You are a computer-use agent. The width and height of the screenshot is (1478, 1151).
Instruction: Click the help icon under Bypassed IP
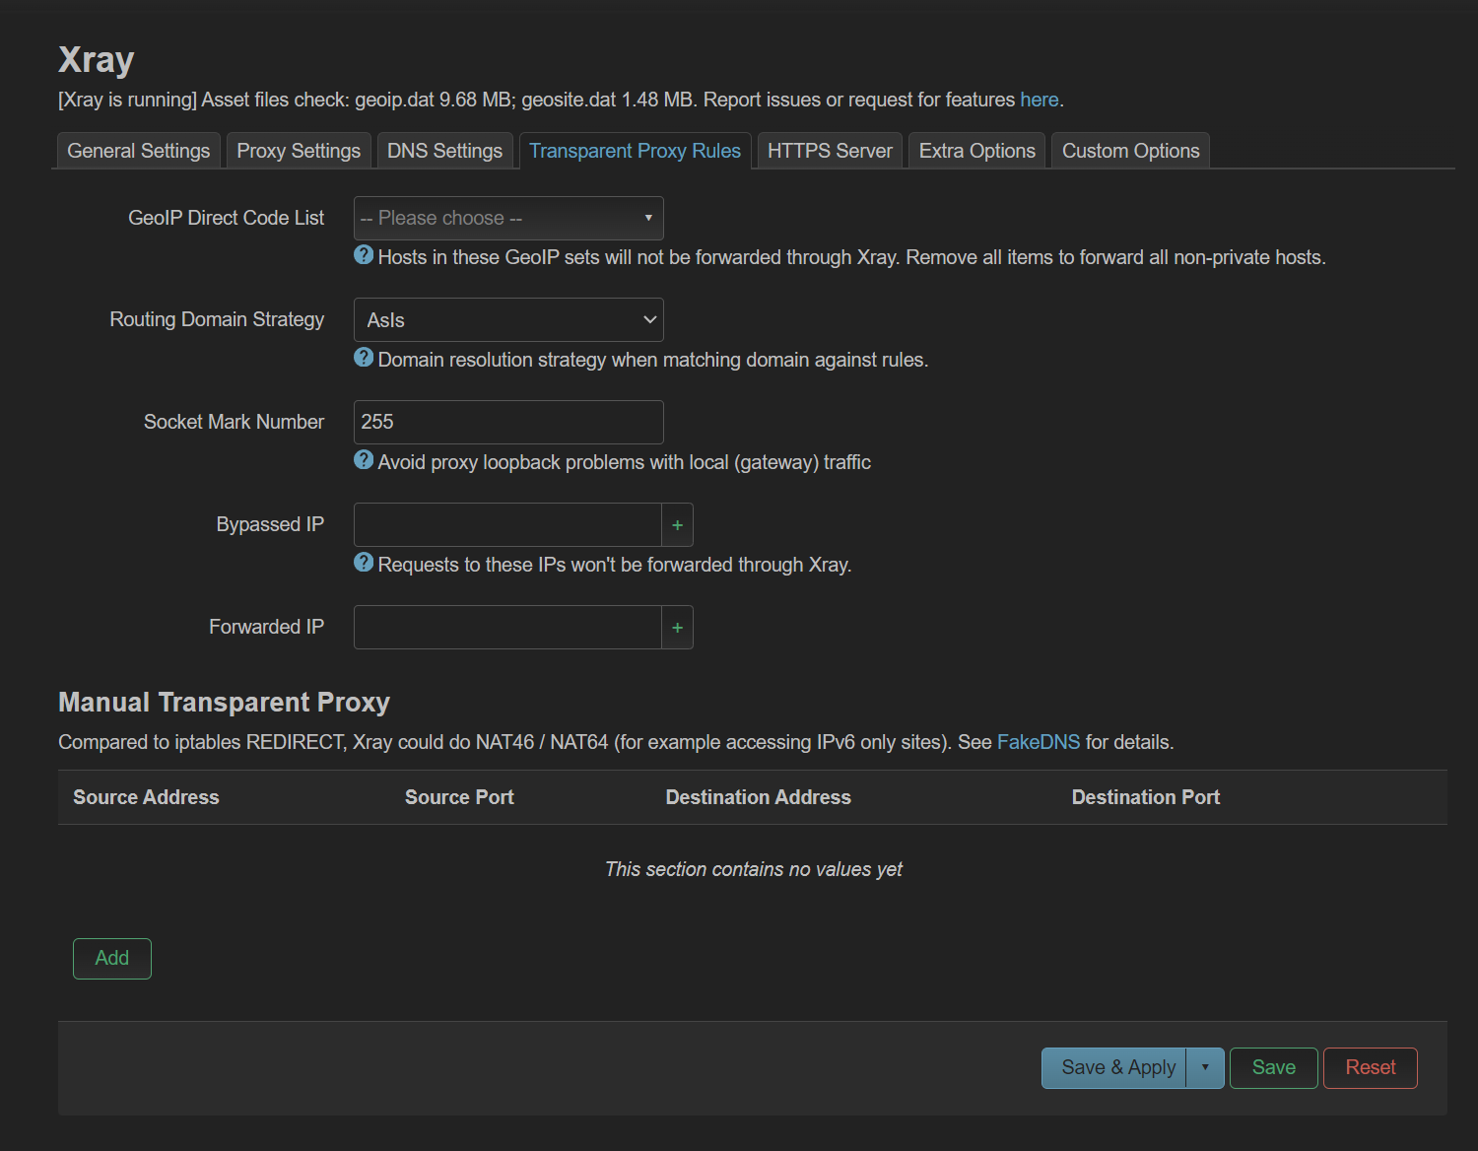click(364, 563)
